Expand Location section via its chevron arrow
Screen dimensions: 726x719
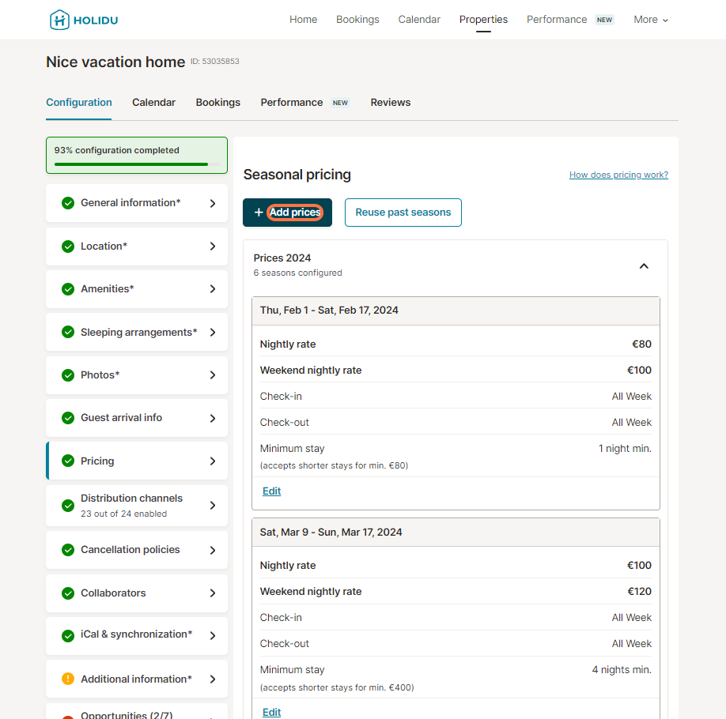tap(212, 247)
